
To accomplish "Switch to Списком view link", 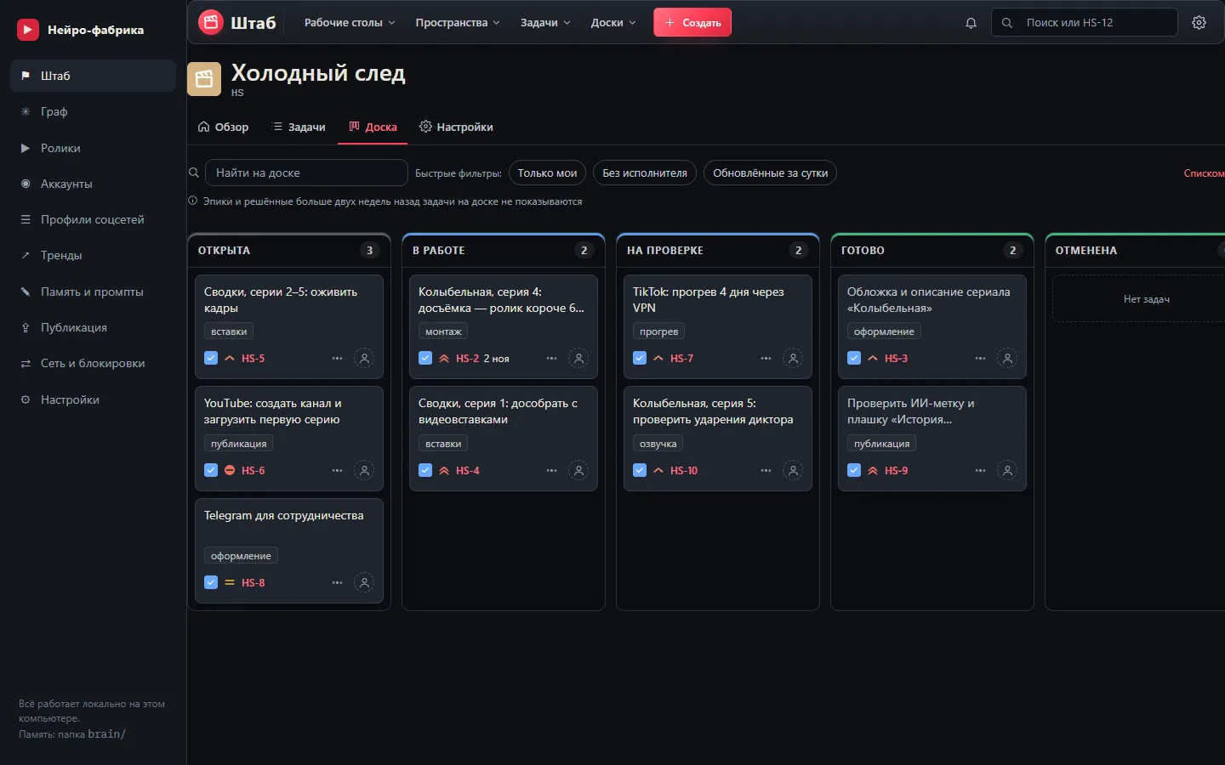I will click(x=1204, y=173).
